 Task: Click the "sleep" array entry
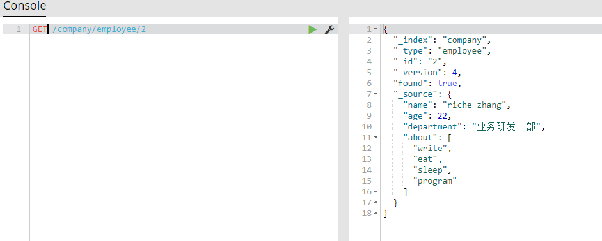[430, 170]
